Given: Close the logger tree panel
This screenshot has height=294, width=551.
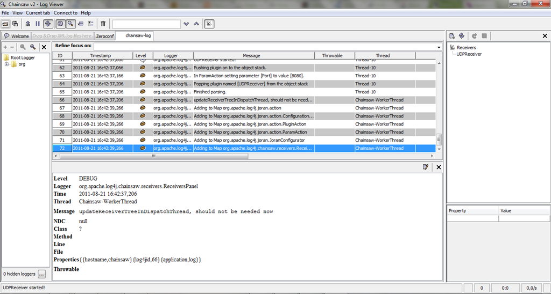Looking at the screenshot, I should click(x=44, y=47).
